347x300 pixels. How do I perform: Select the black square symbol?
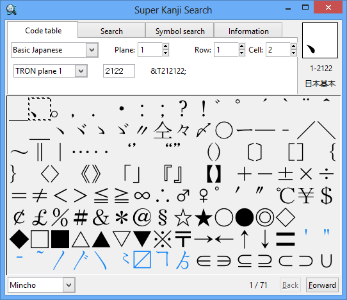pos(60,239)
